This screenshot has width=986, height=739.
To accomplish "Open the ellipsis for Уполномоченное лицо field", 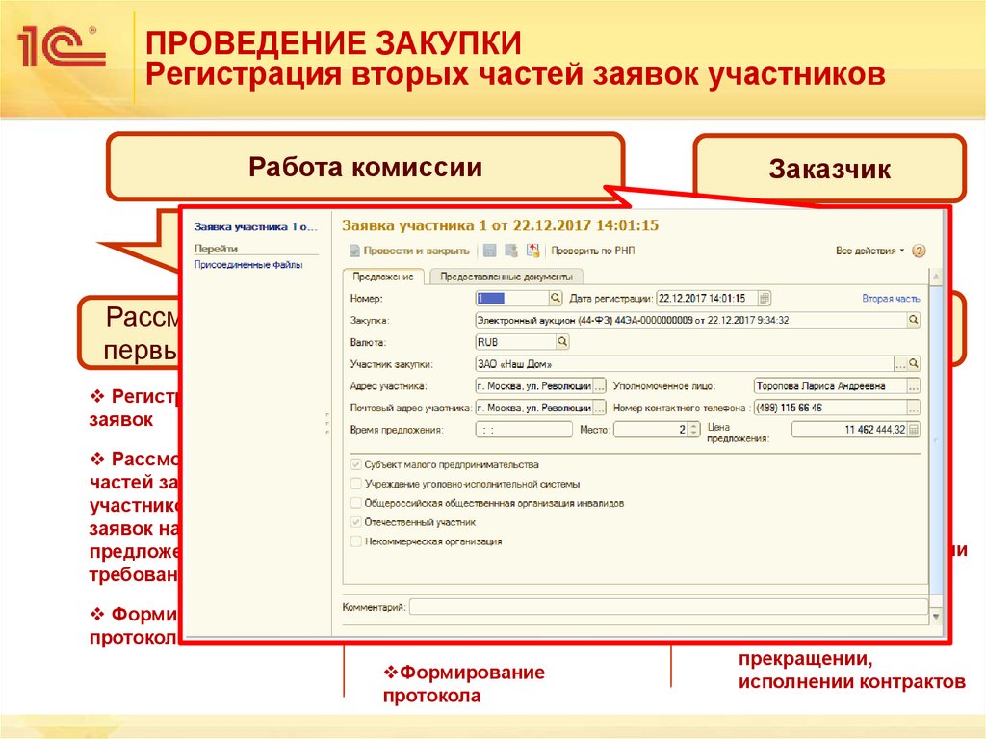I will tap(913, 385).
